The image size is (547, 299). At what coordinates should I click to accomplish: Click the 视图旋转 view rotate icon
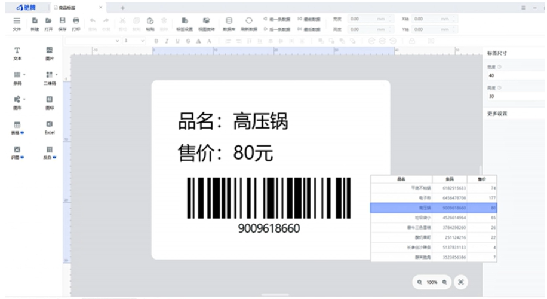tap(207, 20)
